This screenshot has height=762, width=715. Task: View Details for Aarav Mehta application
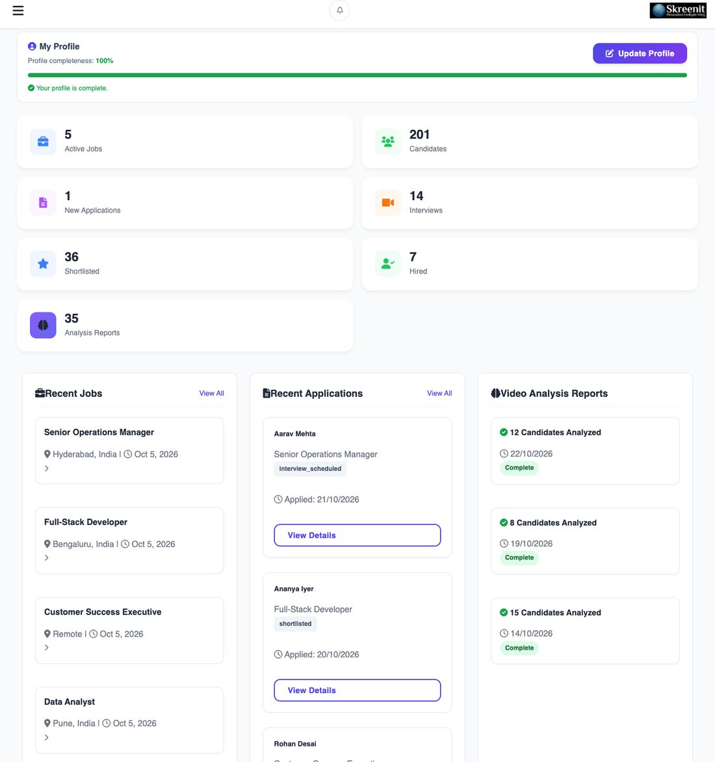click(x=357, y=535)
